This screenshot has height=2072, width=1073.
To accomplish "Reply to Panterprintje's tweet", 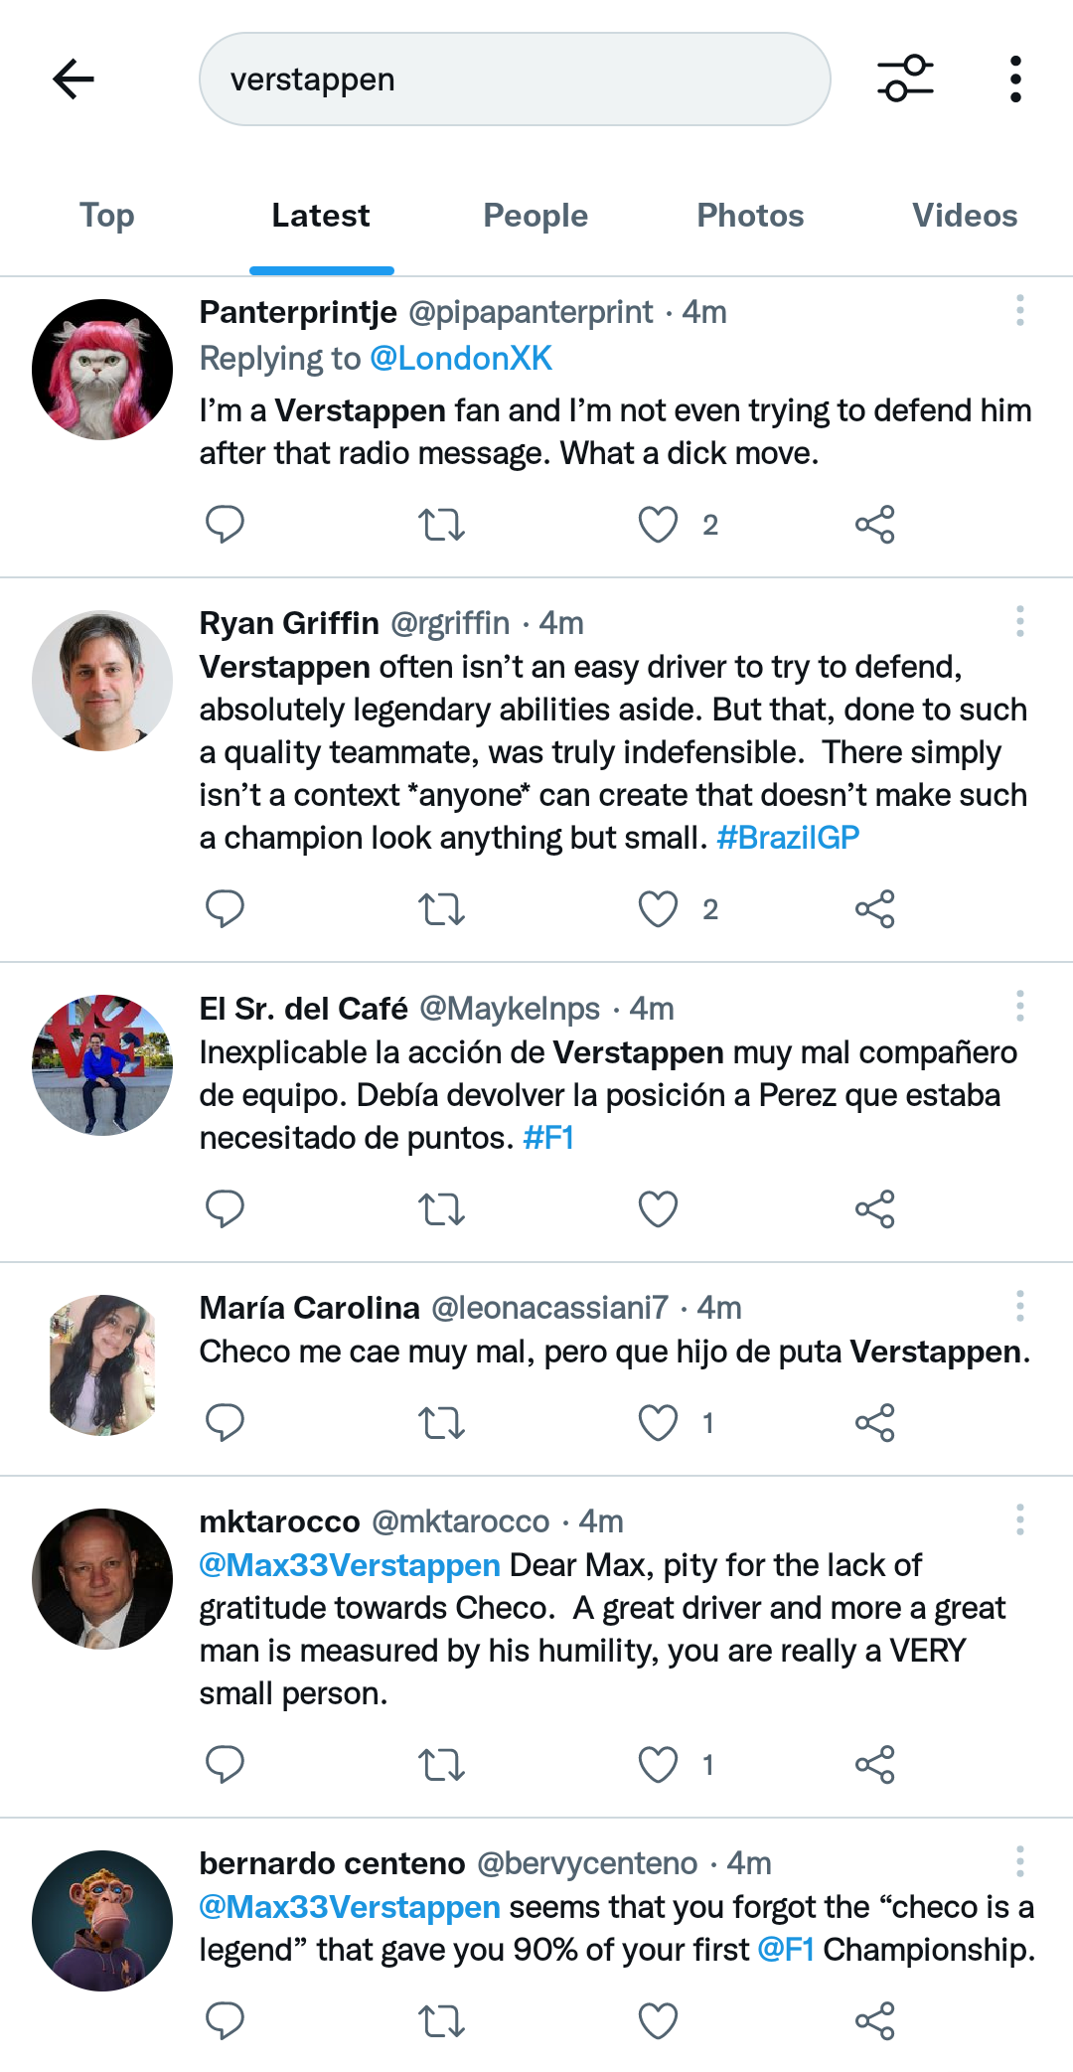I will (x=225, y=524).
